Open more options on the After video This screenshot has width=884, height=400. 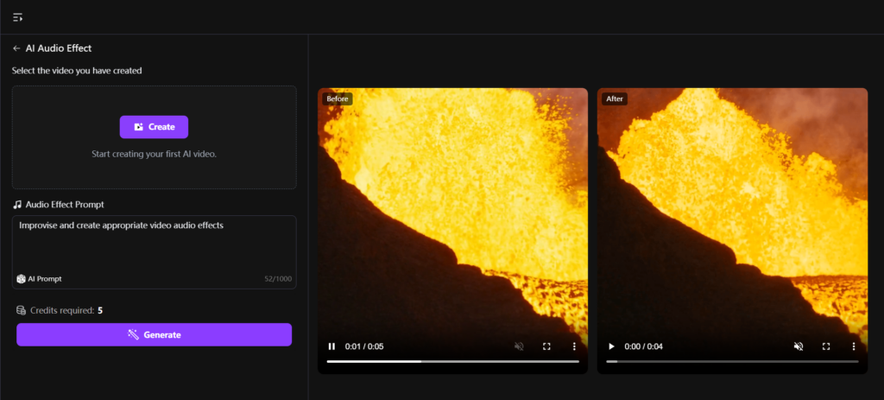(x=854, y=346)
